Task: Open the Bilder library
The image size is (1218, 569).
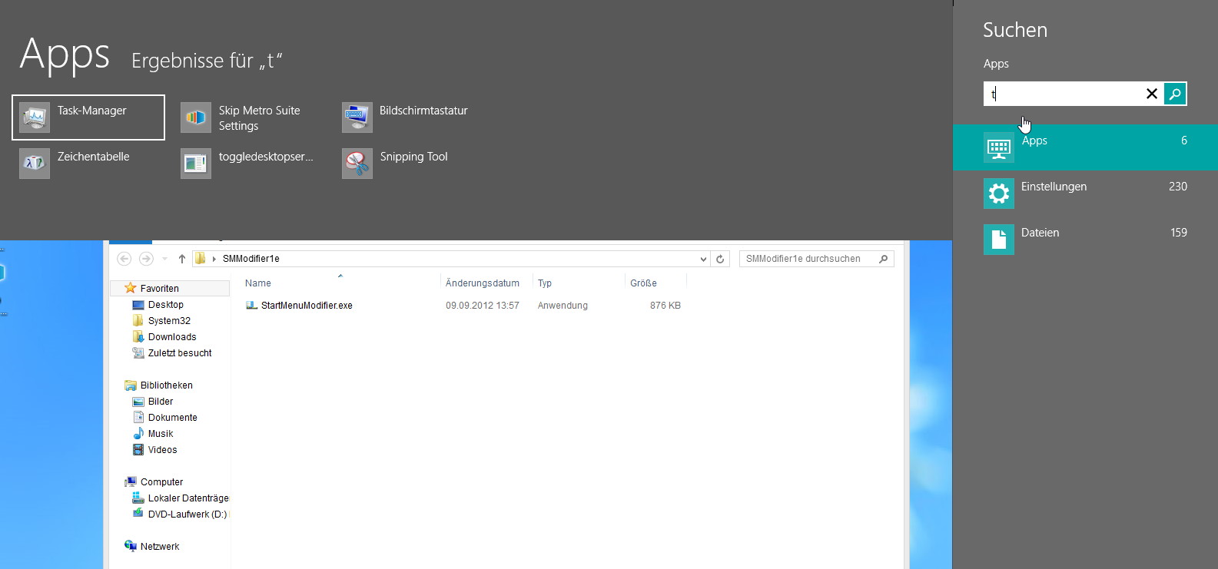Action: (160, 402)
